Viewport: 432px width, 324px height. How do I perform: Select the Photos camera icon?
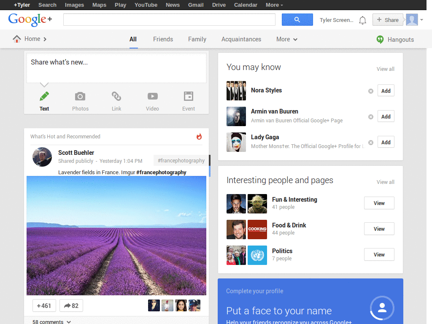[x=80, y=97]
